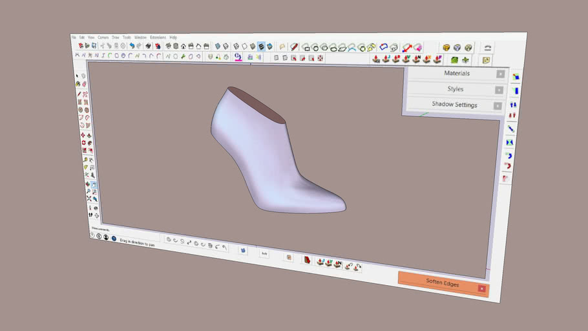The image size is (588, 331).
Task: Click the Orbit tool icon
Action: coord(88,184)
